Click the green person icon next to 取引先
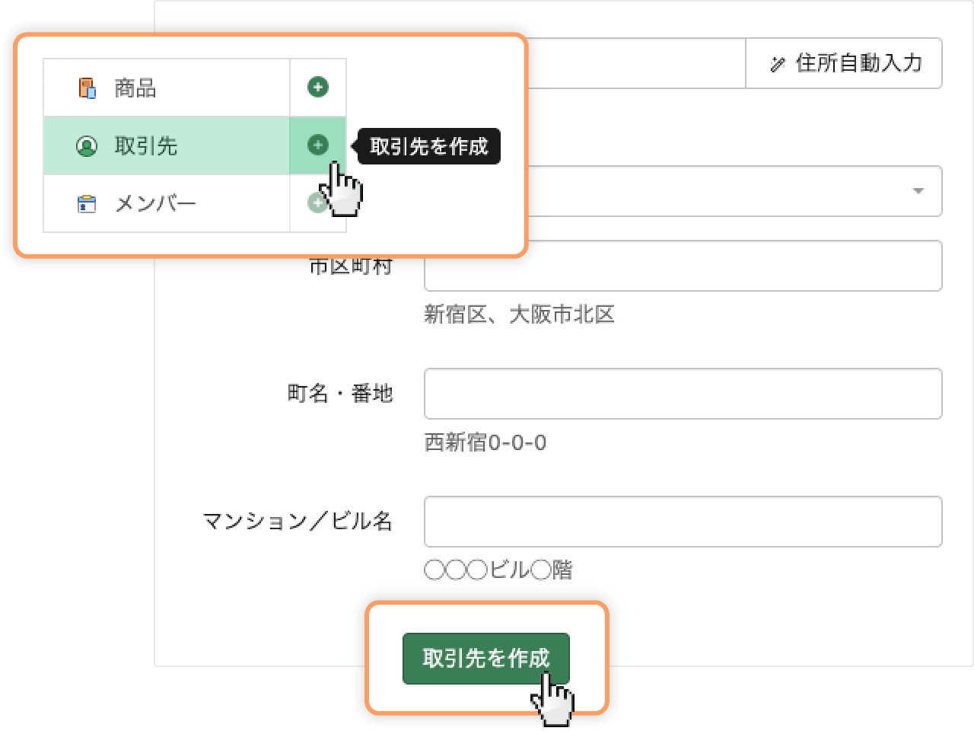Viewport: 974px width, 731px height. pos(87,145)
